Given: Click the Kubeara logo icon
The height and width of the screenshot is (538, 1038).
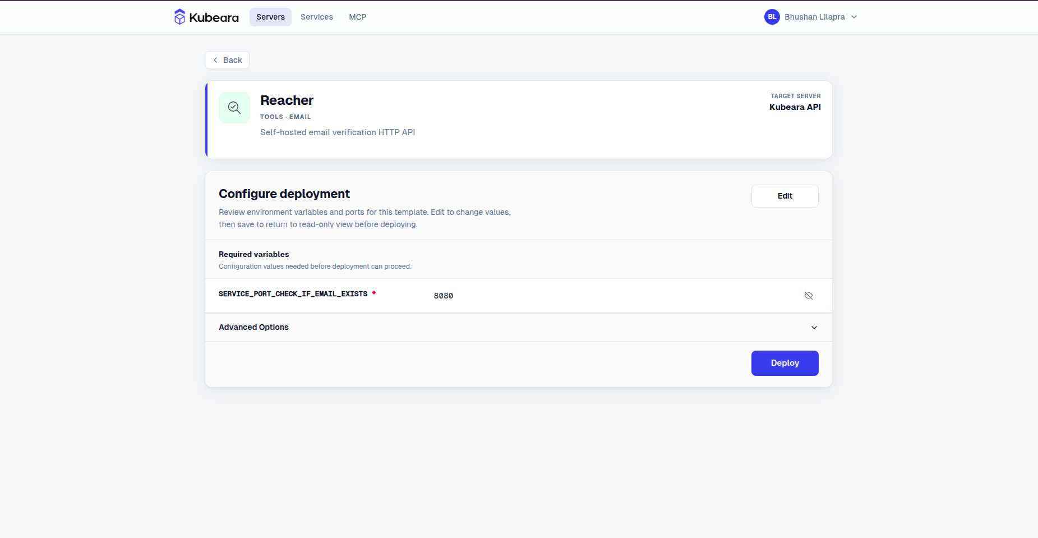Looking at the screenshot, I should tap(179, 17).
